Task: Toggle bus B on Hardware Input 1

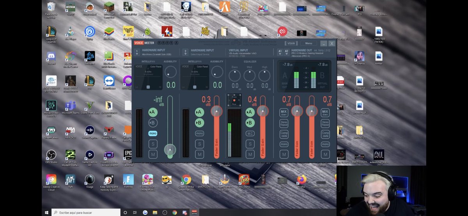Action: pos(153,123)
